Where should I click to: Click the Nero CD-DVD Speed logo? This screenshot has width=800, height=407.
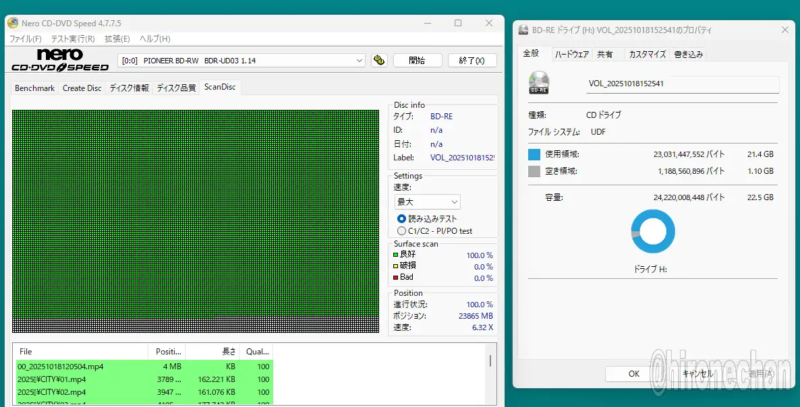pyautogui.click(x=60, y=60)
